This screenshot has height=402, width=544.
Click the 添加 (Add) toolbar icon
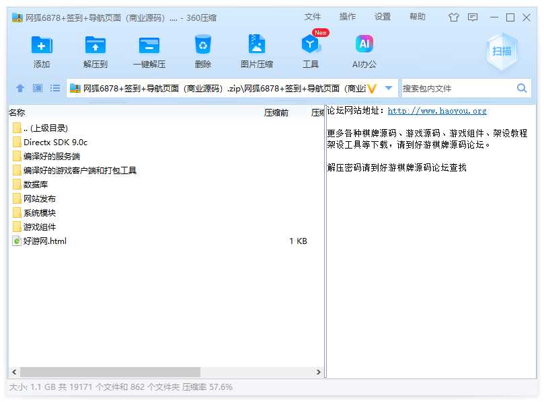(x=42, y=45)
